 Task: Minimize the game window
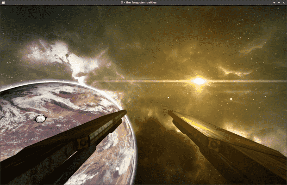pos(279,2)
